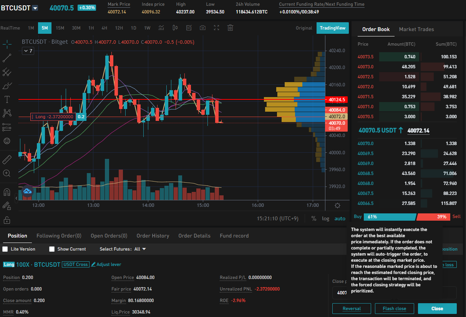Enable the Show Current checkbox
Screen dimensions: 466x317
(52, 249)
